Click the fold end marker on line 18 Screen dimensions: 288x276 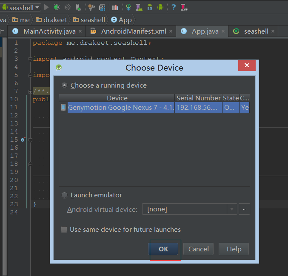point(31,164)
